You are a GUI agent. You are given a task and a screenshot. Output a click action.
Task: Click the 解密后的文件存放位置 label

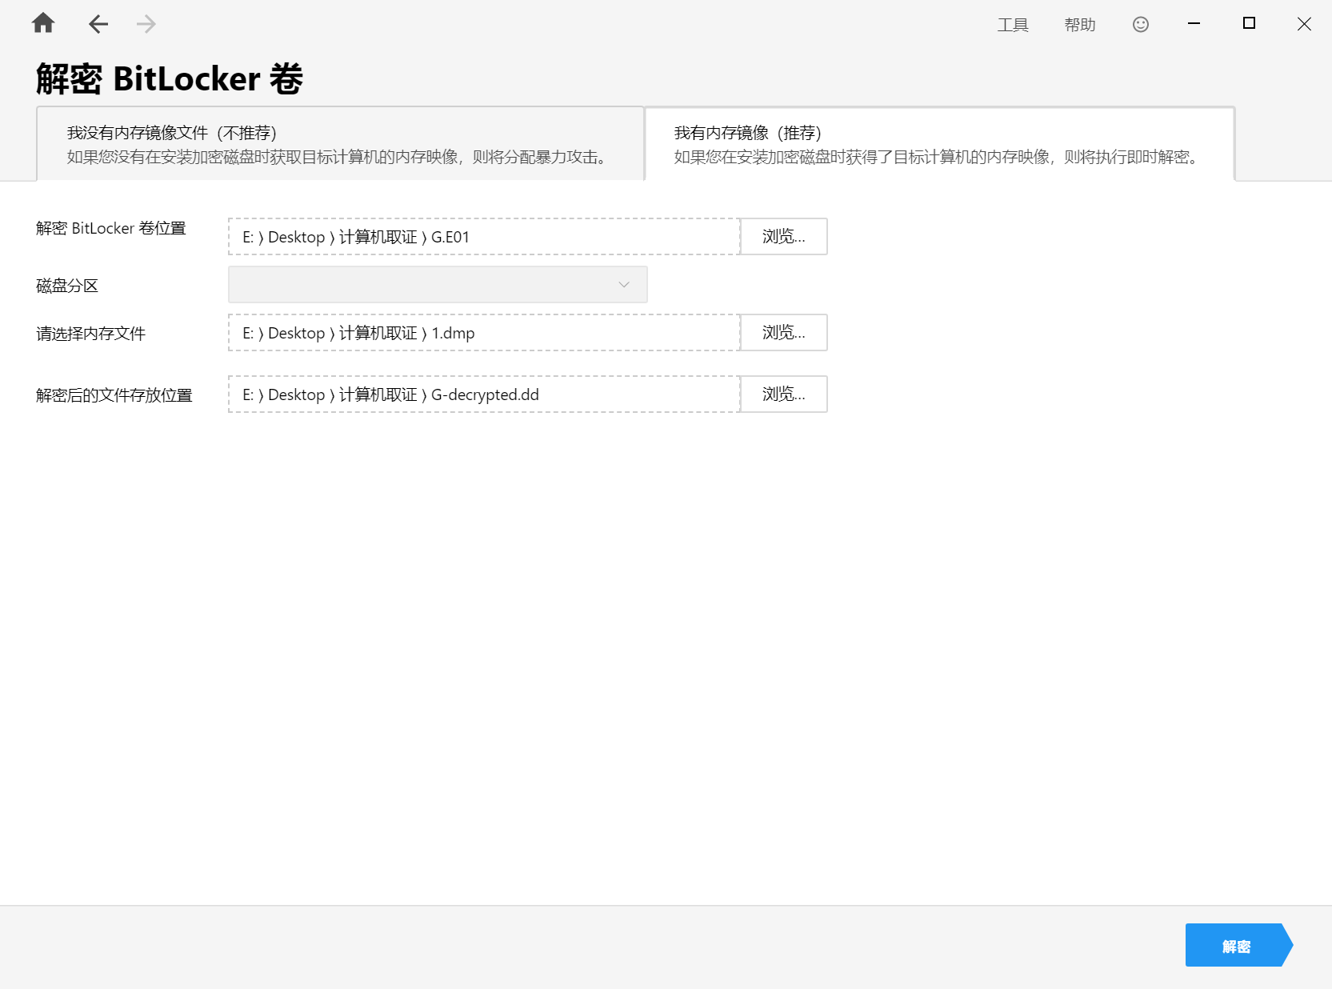[114, 395]
